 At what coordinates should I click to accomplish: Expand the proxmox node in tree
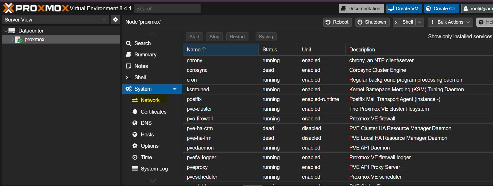(x=12, y=40)
